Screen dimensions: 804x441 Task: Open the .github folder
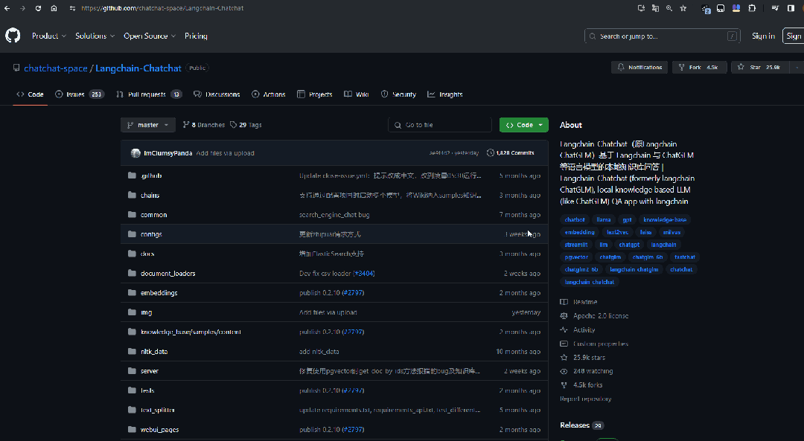(x=151, y=176)
